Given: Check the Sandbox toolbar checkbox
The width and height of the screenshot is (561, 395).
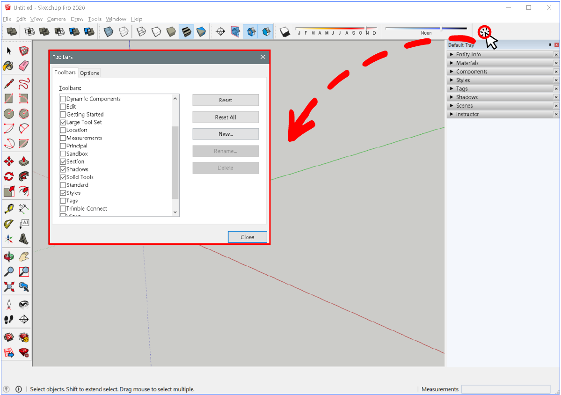Looking at the screenshot, I should [63, 154].
